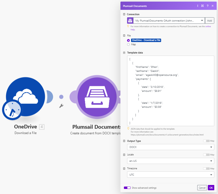Enable the Map toggle for Locale
This screenshot has height=194, width=218.
point(206,155)
